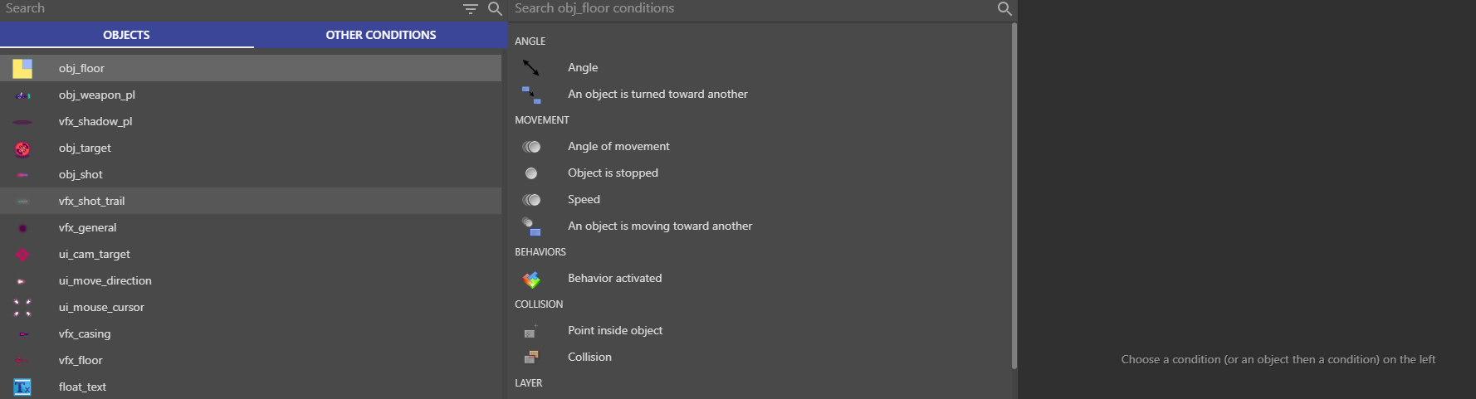Switch to the Objects tab
This screenshot has height=399, width=1476.
[x=126, y=35]
